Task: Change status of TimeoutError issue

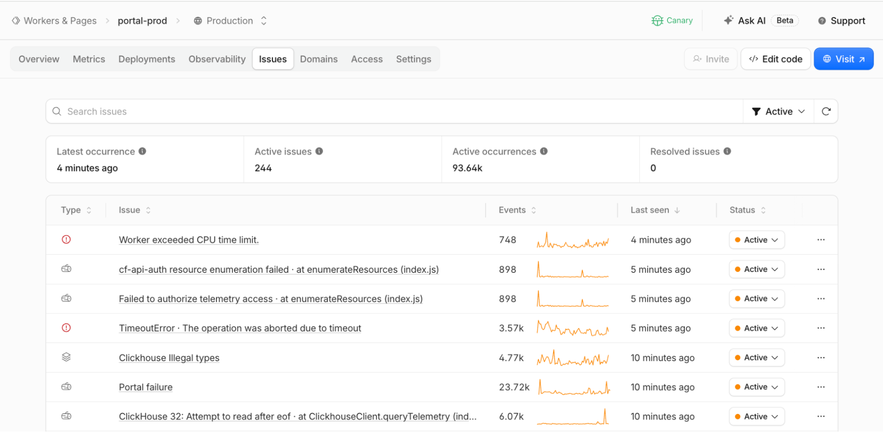Action: pyautogui.click(x=757, y=328)
